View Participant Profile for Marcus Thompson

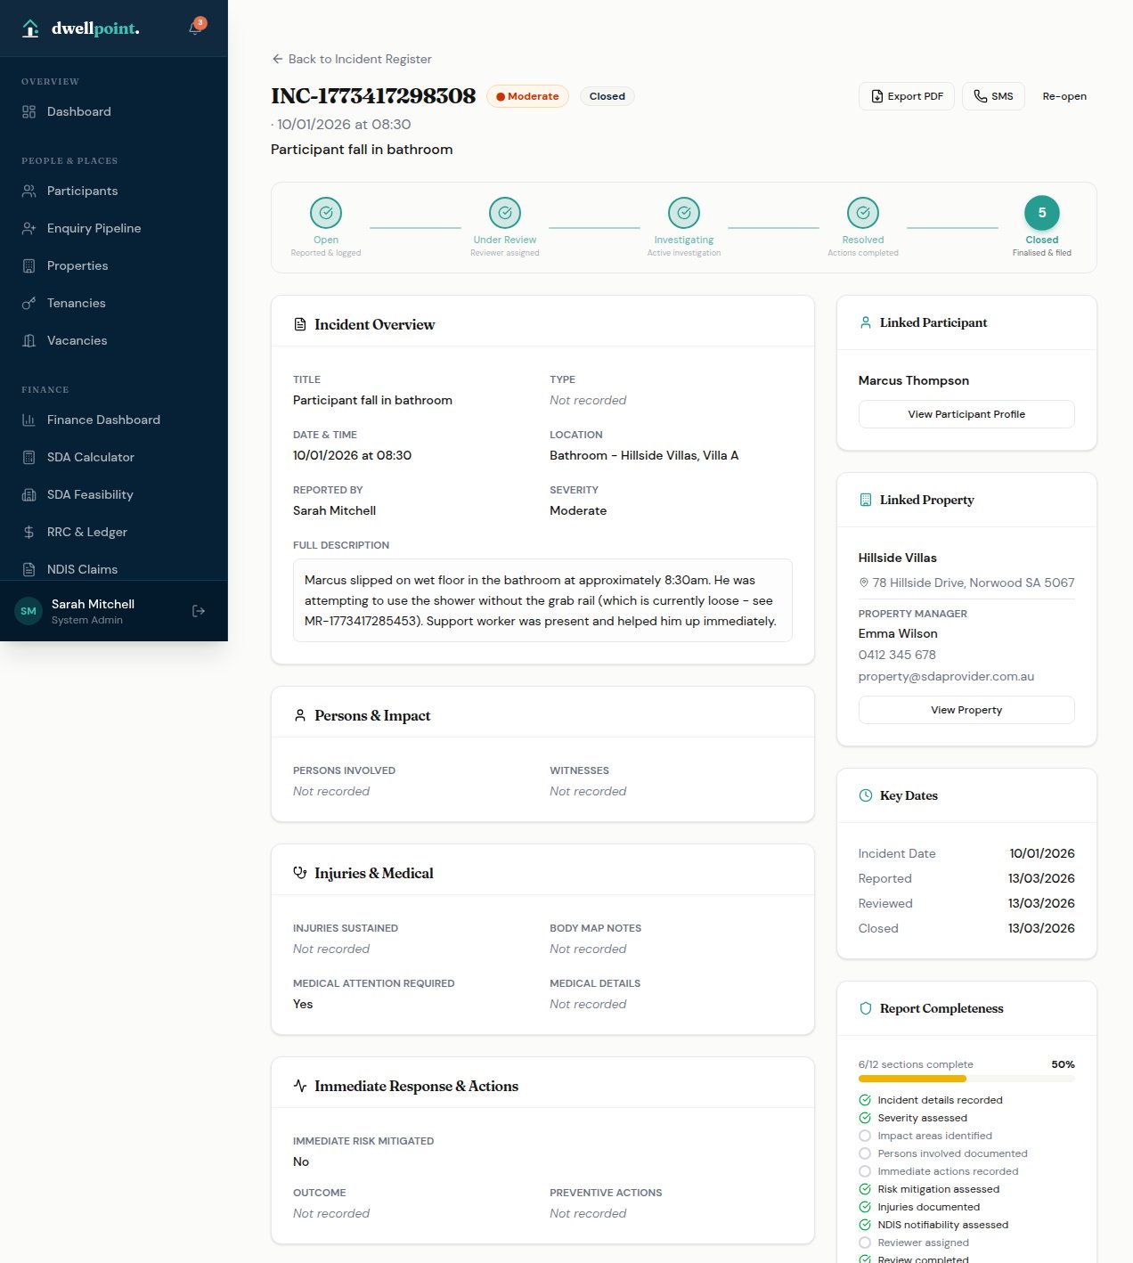[x=966, y=414]
